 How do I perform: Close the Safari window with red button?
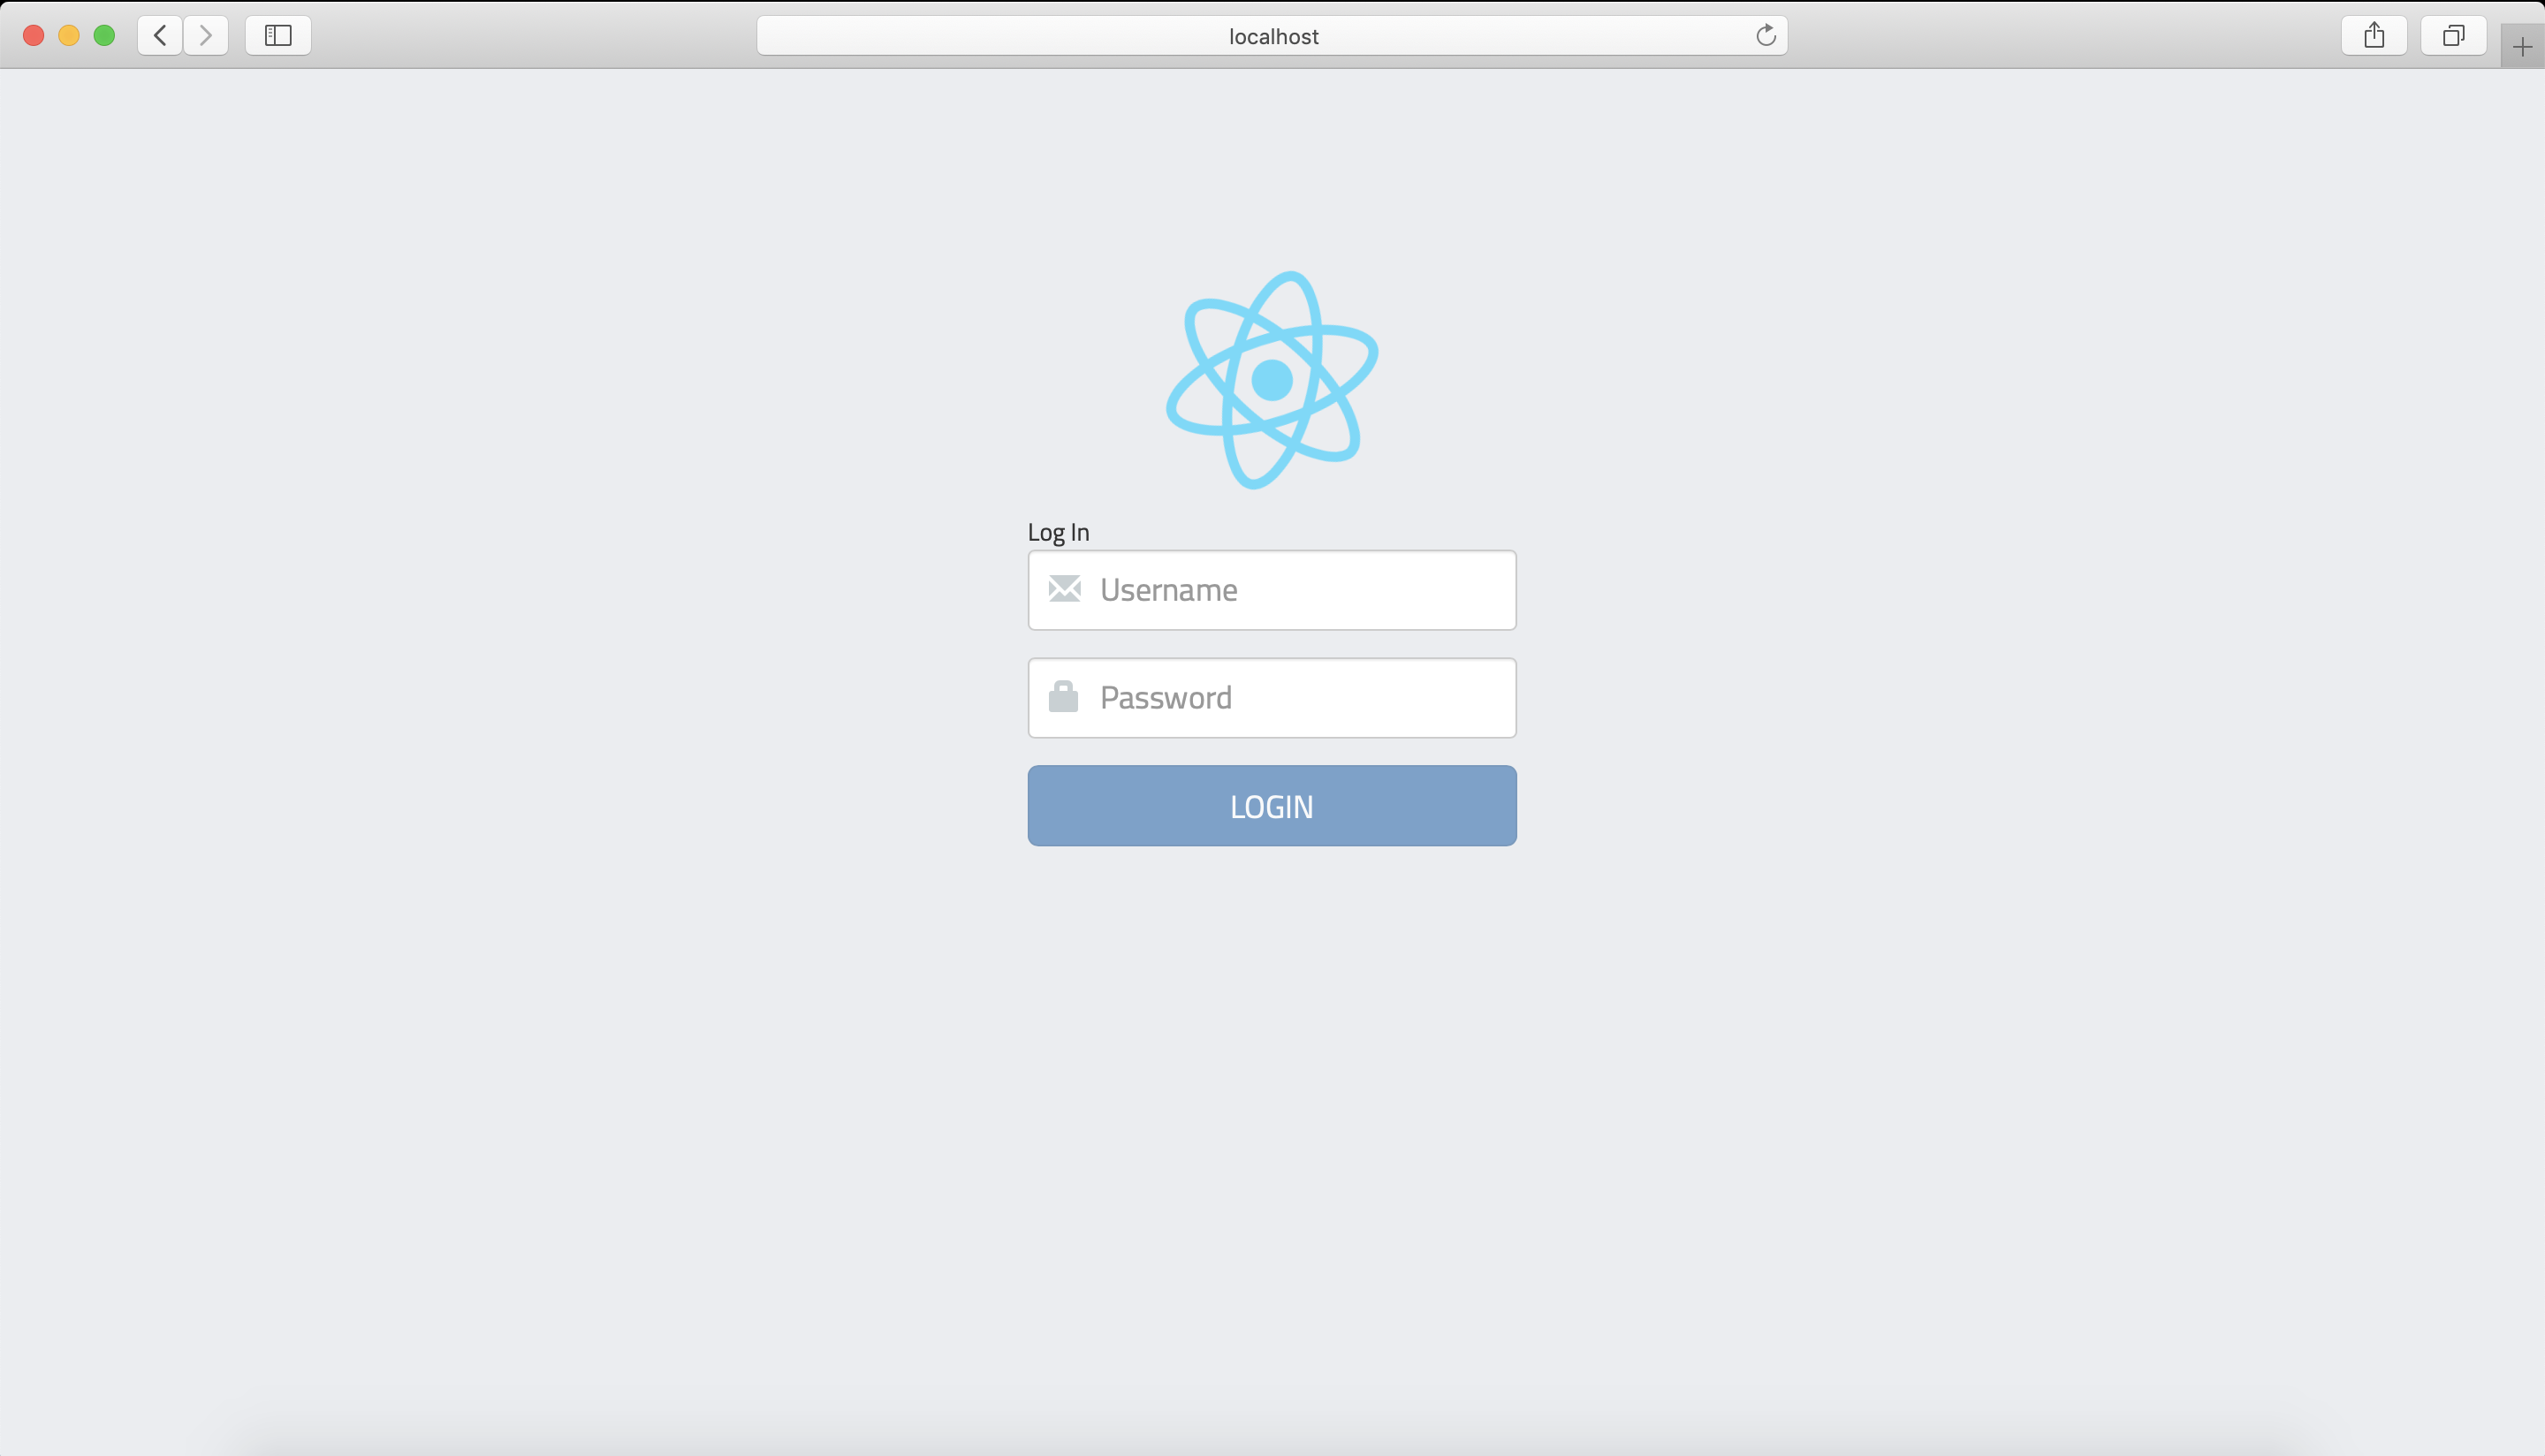pos(33,36)
